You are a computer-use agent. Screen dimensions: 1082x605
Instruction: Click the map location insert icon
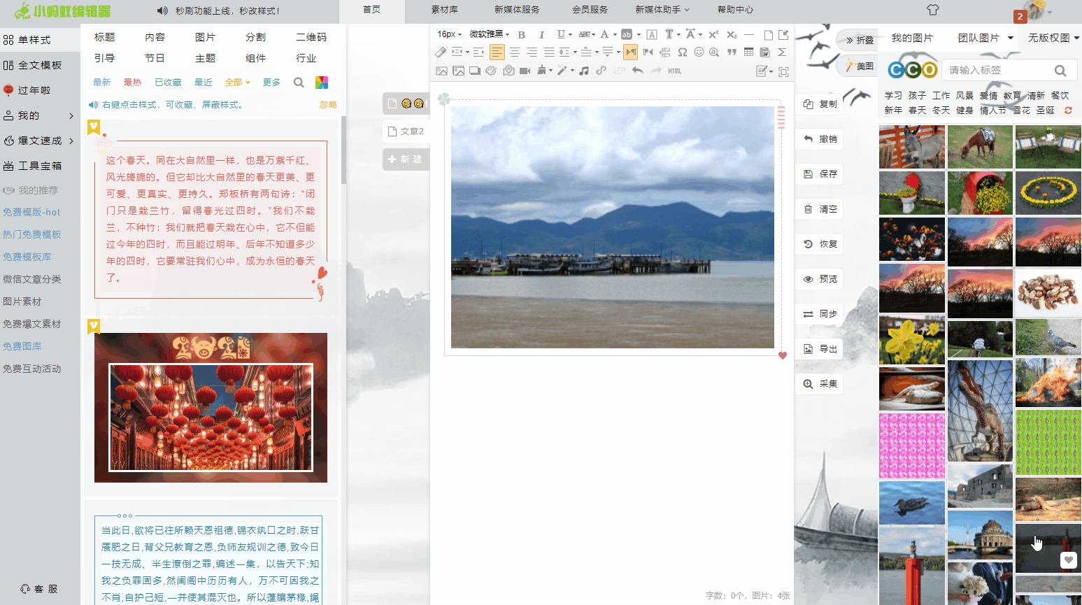[508, 71]
